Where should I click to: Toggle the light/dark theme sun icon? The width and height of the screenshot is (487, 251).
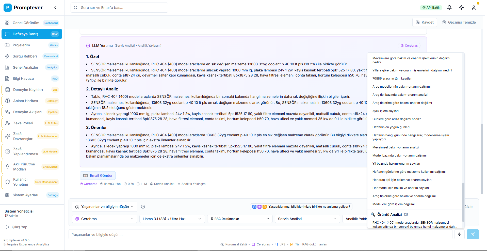click(x=461, y=8)
